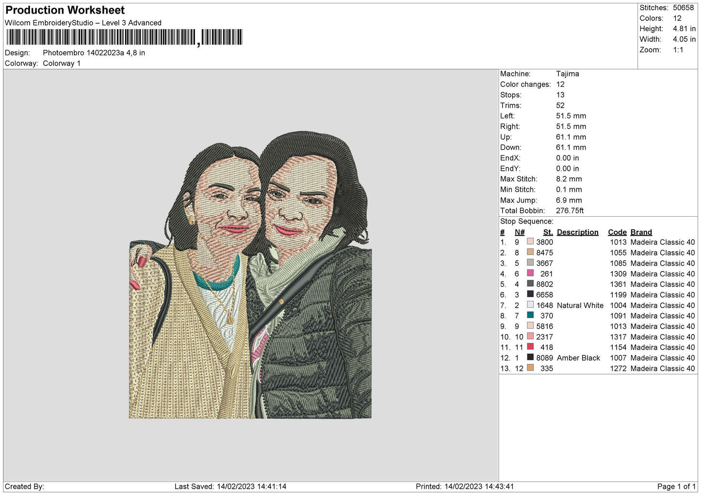Viewport: 701px width, 495px height.
Task: Click the salmon swatch for stop 10
Action: pos(530,336)
